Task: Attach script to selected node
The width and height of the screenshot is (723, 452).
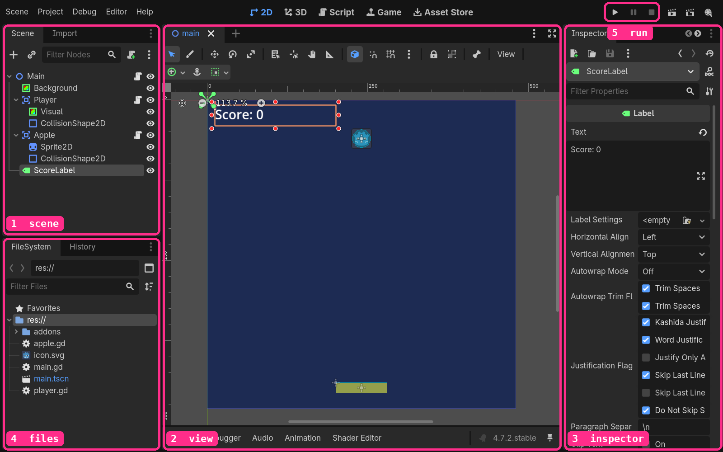Action: pyautogui.click(x=131, y=55)
